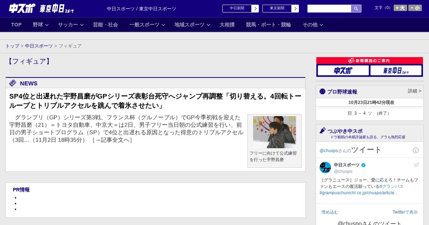Click Twitterで表示 link
This screenshot has width=429, height=225.
point(405,212)
